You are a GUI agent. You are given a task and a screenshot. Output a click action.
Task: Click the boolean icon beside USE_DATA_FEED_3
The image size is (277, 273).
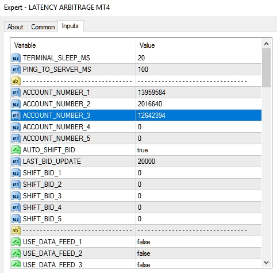pos(16,264)
